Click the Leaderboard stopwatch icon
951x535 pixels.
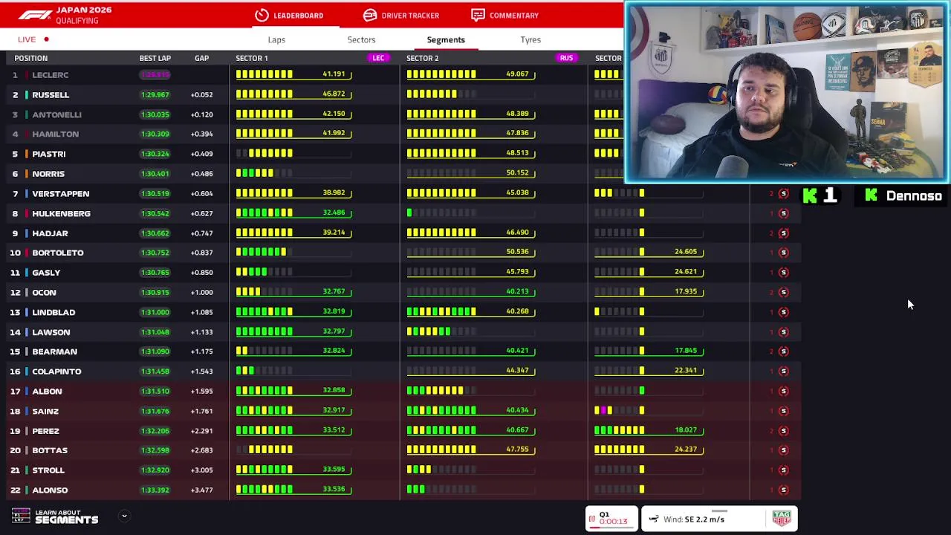pos(262,15)
